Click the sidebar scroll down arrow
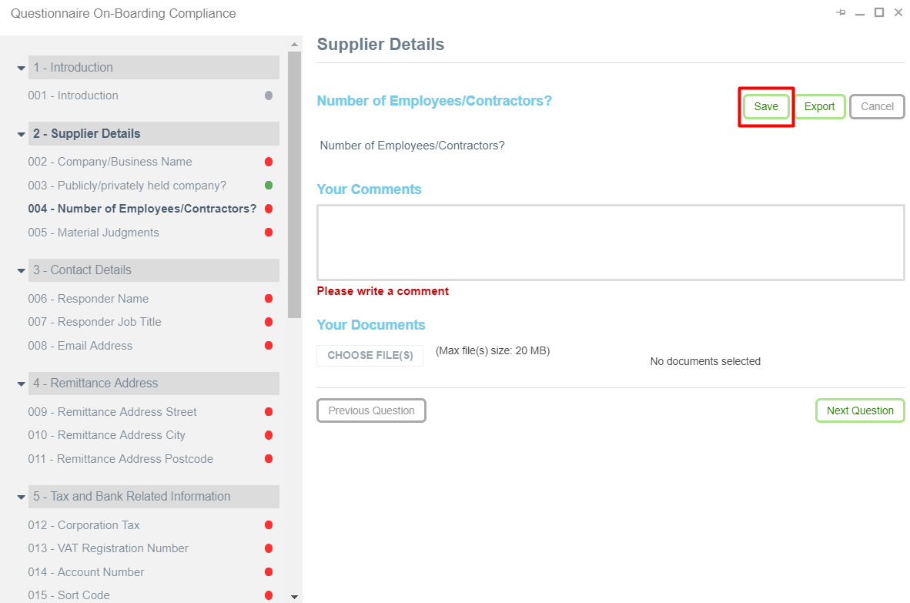This screenshot has width=910, height=603. 294,597
